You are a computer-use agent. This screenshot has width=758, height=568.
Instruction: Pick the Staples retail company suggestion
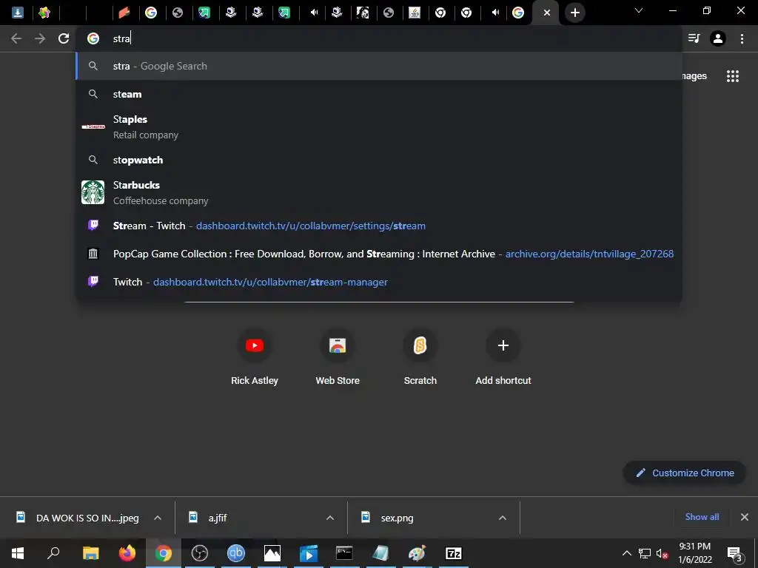(x=378, y=127)
